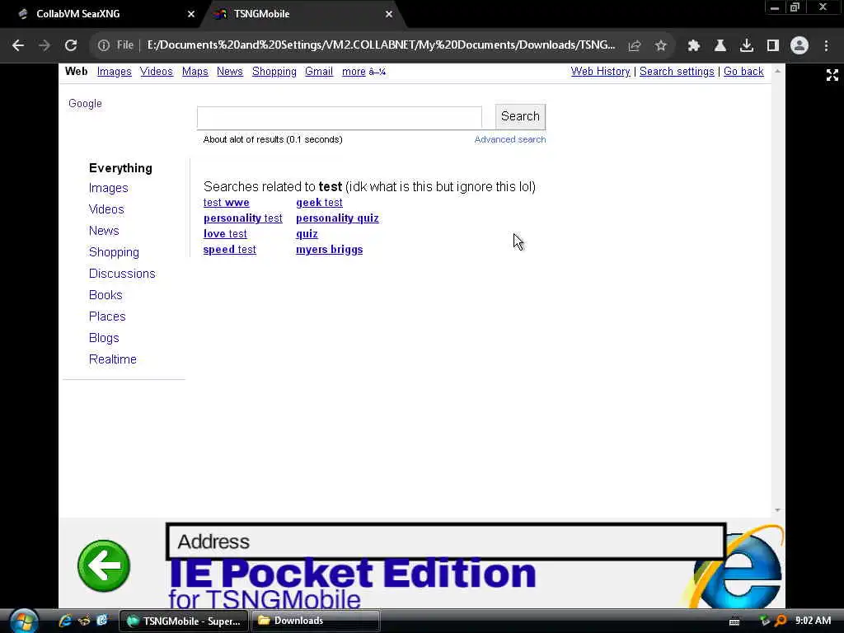Click the Search button

pyautogui.click(x=520, y=116)
